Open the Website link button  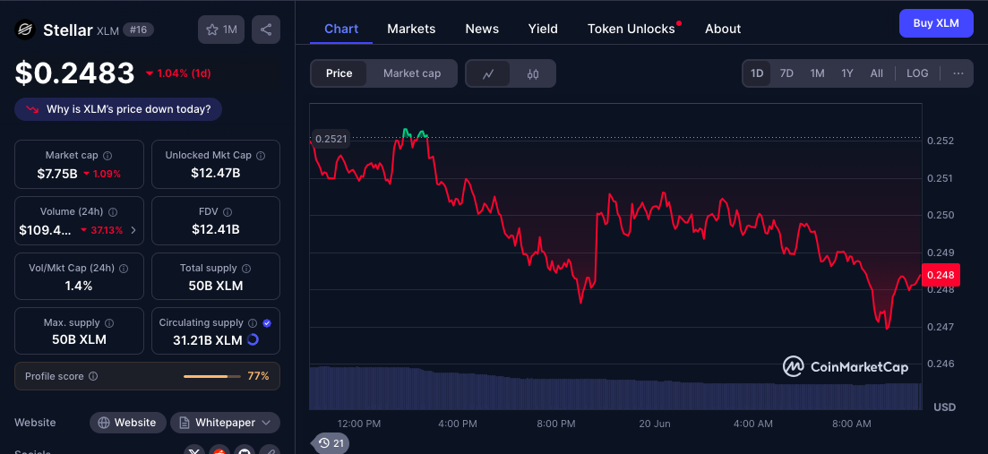pos(127,423)
